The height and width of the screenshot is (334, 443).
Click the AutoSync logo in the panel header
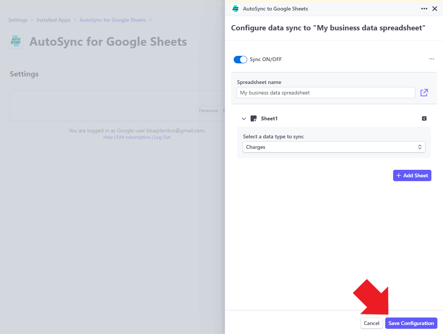235,9
